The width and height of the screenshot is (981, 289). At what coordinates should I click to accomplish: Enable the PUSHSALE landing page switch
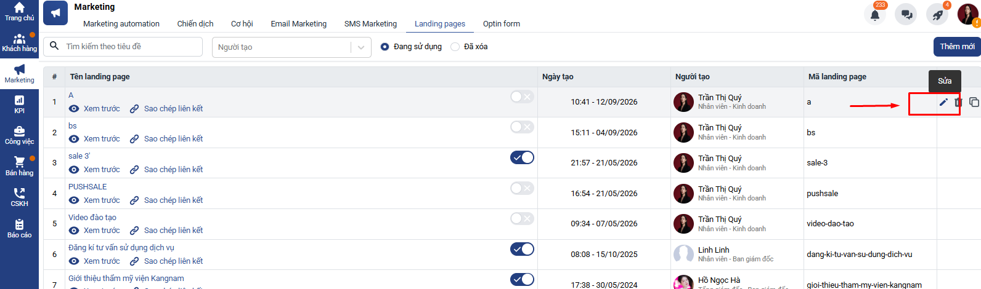pyautogui.click(x=522, y=188)
